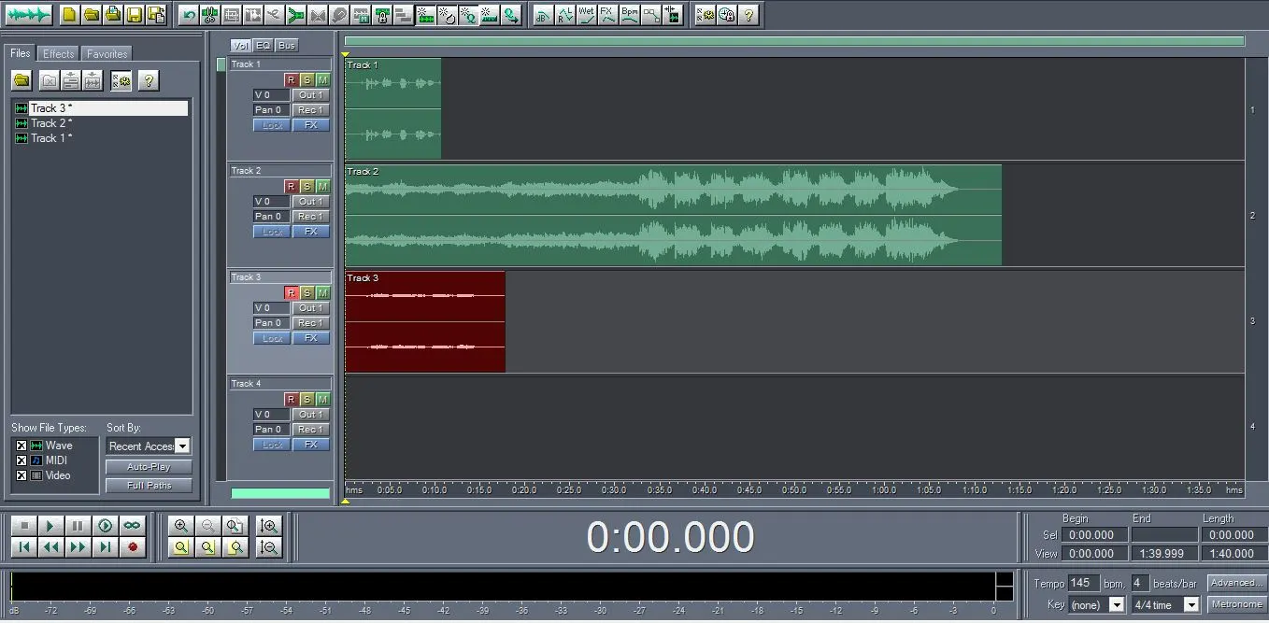Open the Sort By dropdown
Screen dimensions: 1269x623
181,446
